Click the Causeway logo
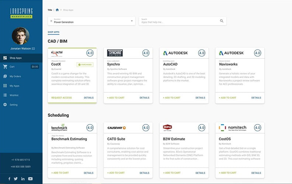 (x=117, y=128)
